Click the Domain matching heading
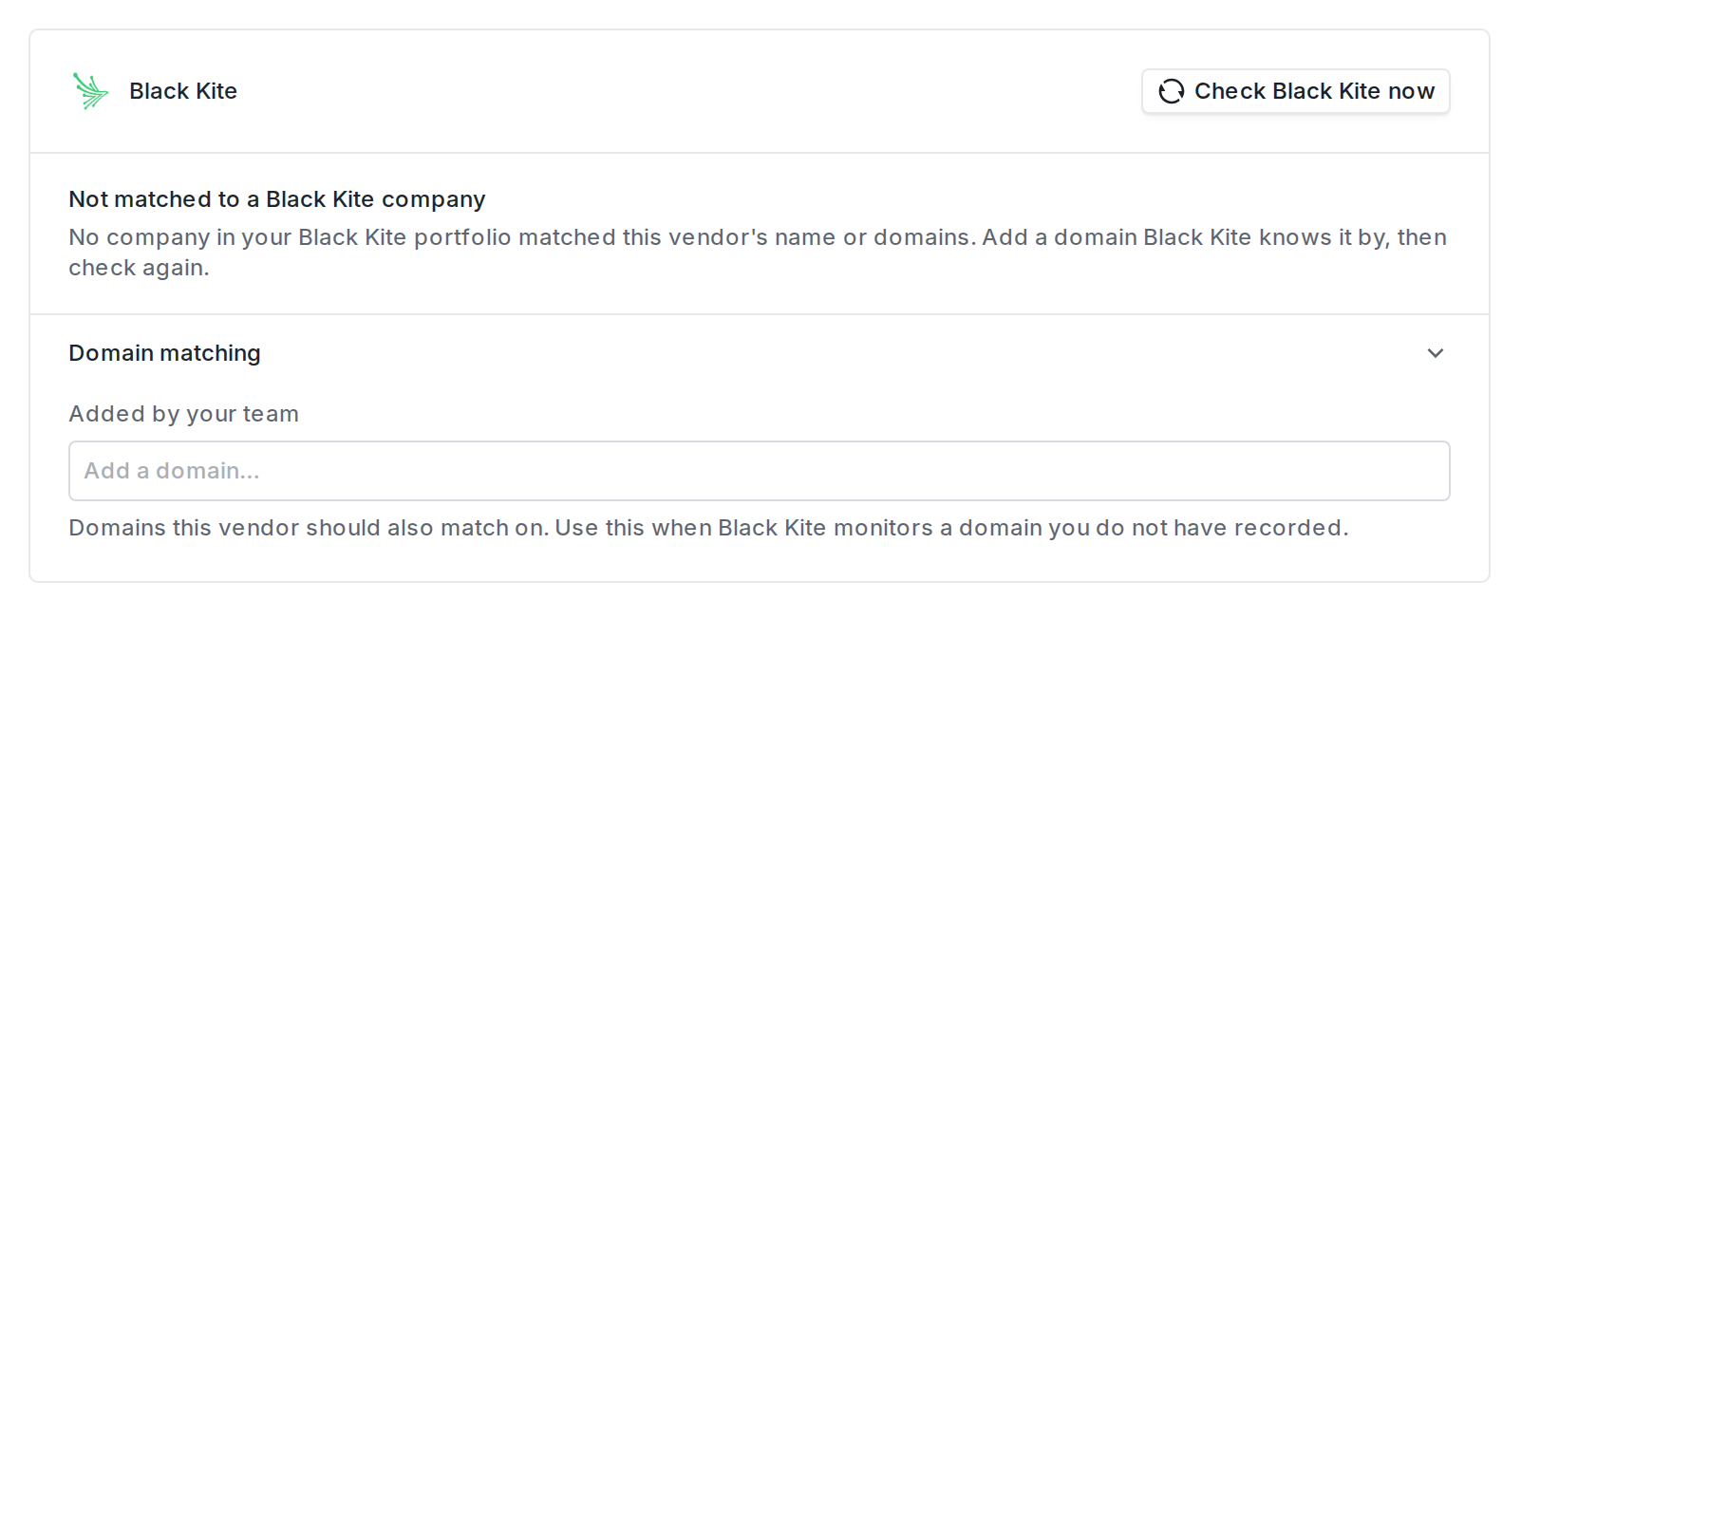Image resolution: width=1709 pixels, height=1519 pixels. coord(164,353)
